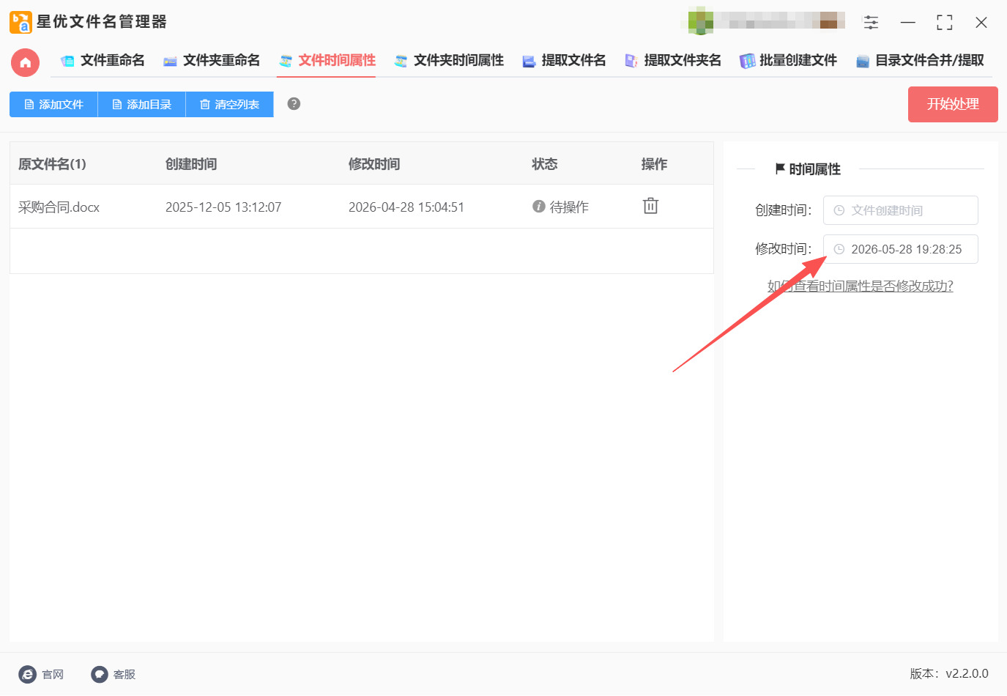This screenshot has height=696, width=1007.
Task: Focus the 创建时间 input field
Action: (900, 210)
